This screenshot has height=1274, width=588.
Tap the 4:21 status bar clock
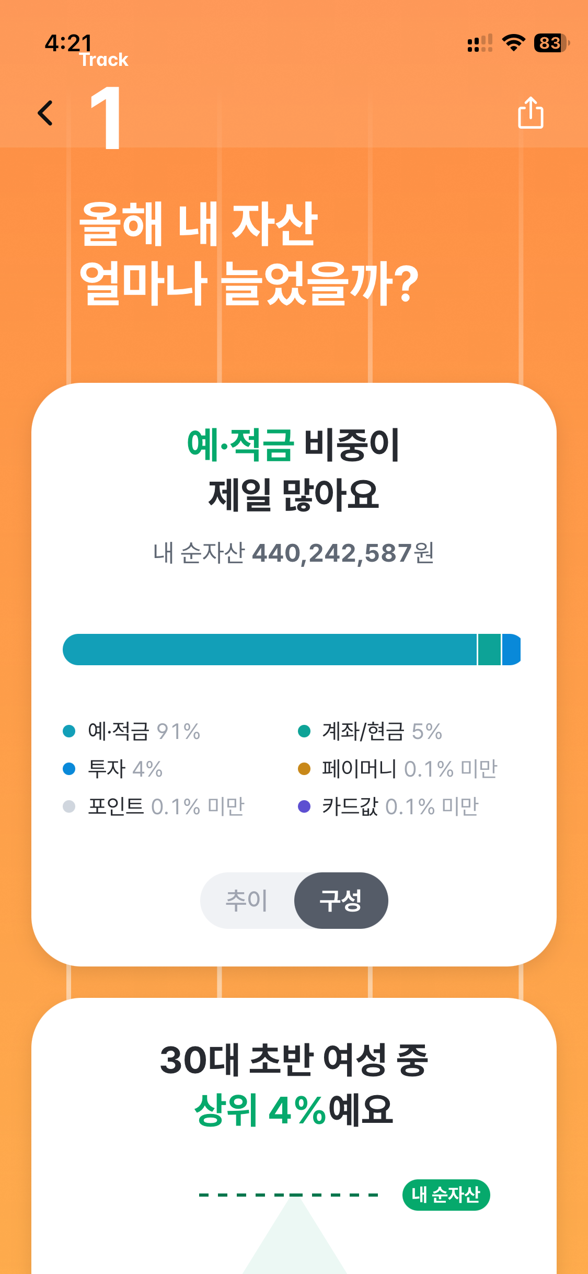coord(68,43)
